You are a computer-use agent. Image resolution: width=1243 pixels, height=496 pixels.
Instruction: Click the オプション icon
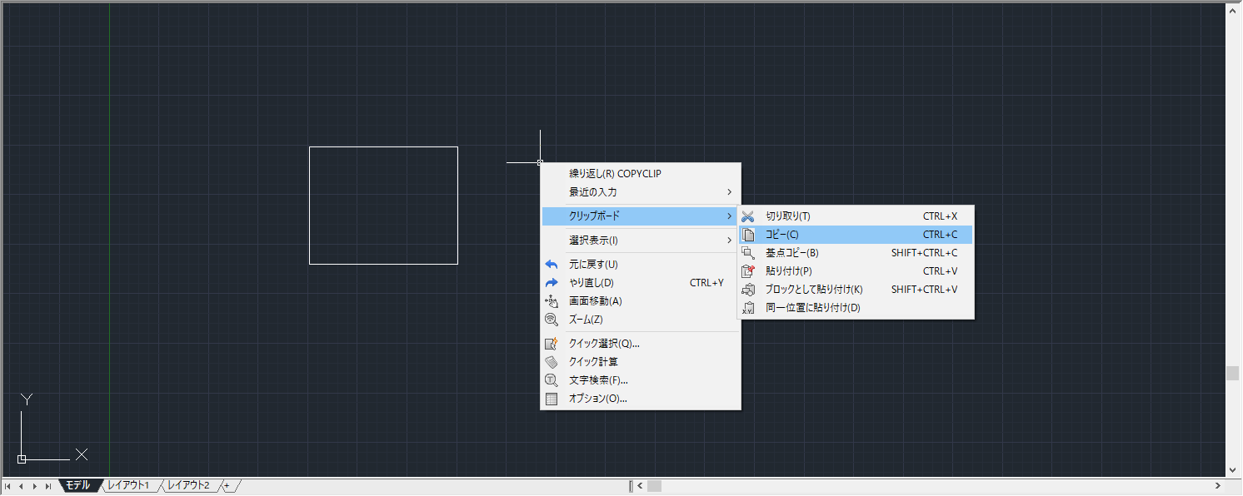click(x=551, y=399)
